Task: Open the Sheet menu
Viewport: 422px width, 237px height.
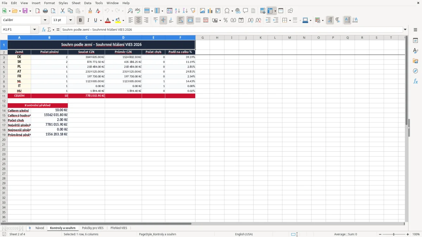Action: [76, 3]
